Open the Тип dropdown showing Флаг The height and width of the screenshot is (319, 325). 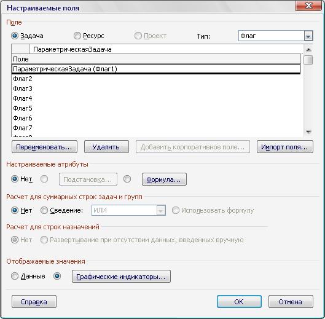click(x=276, y=36)
